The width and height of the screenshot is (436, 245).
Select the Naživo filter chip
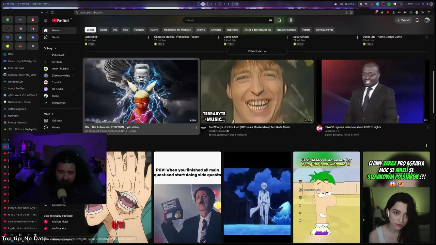point(154,30)
